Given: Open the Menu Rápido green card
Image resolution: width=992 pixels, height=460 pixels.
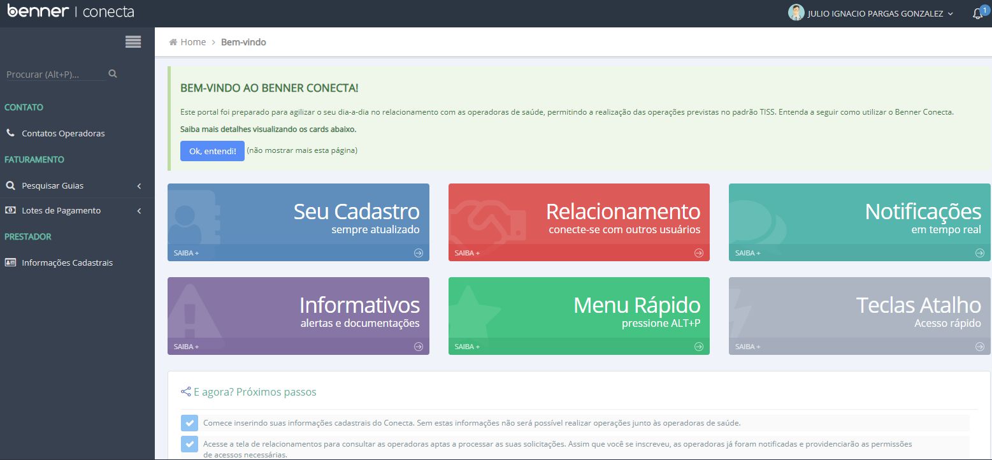Looking at the screenshot, I should coord(579,316).
